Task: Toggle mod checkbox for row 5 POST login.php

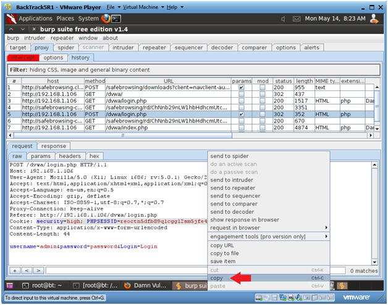Action: (263, 114)
